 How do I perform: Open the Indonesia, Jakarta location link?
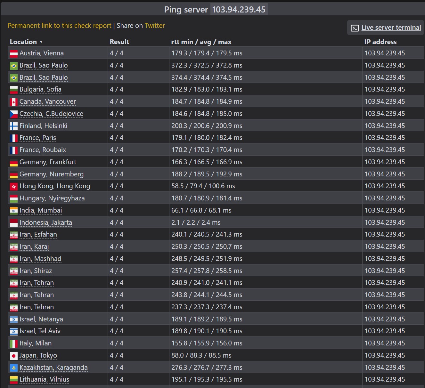click(46, 222)
